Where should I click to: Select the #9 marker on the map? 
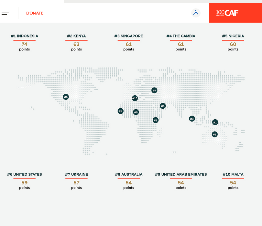click(163, 106)
